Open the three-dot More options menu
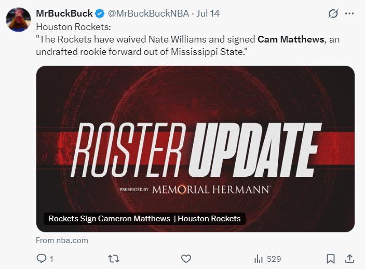Image resolution: width=365 pixels, height=269 pixels. [350, 14]
